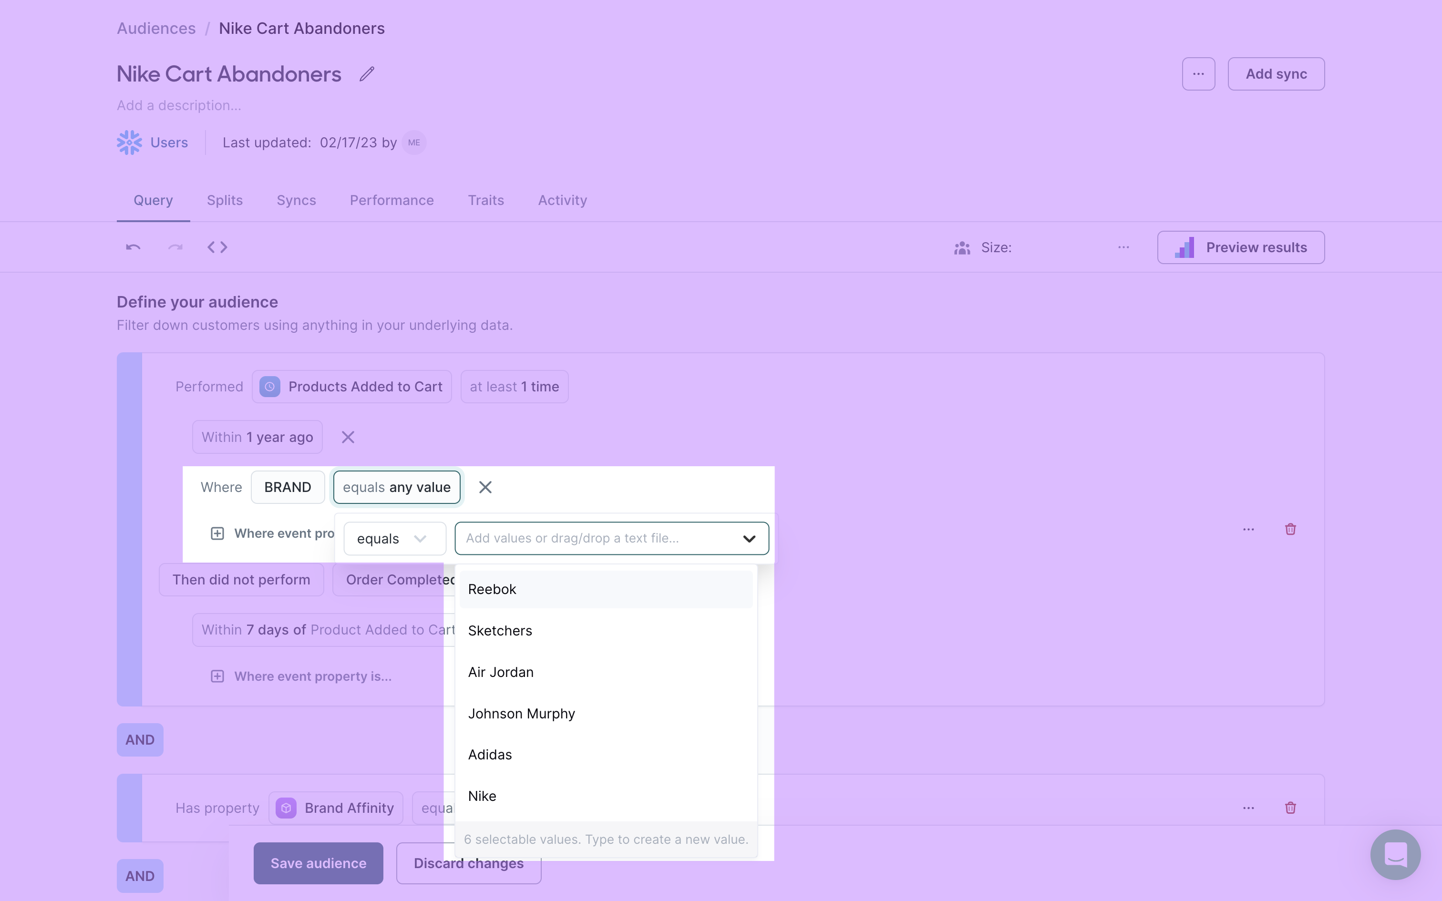Screen dimensions: 1442x901
Task: Click the Preview results bar chart icon
Action: [x=1185, y=247]
